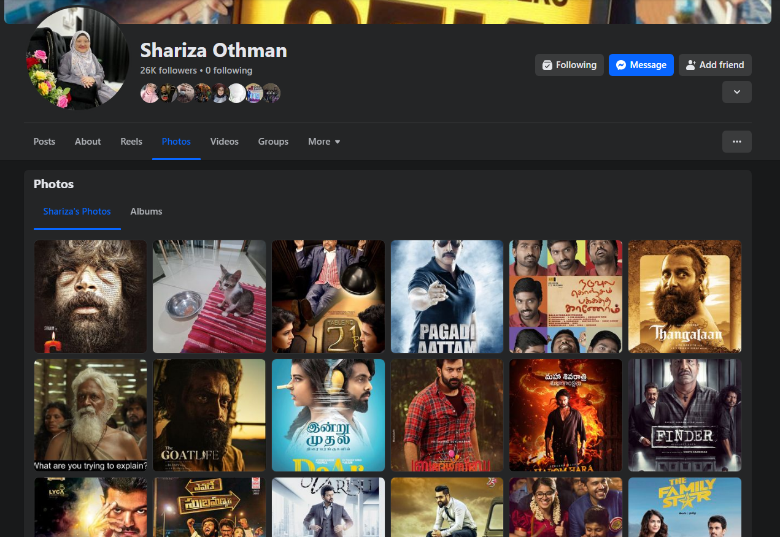This screenshot has width=780, height=537.
Task: Open the About tab
Action: (88, 142)
